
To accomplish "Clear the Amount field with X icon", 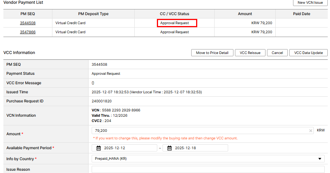I will tap(311, 131).
